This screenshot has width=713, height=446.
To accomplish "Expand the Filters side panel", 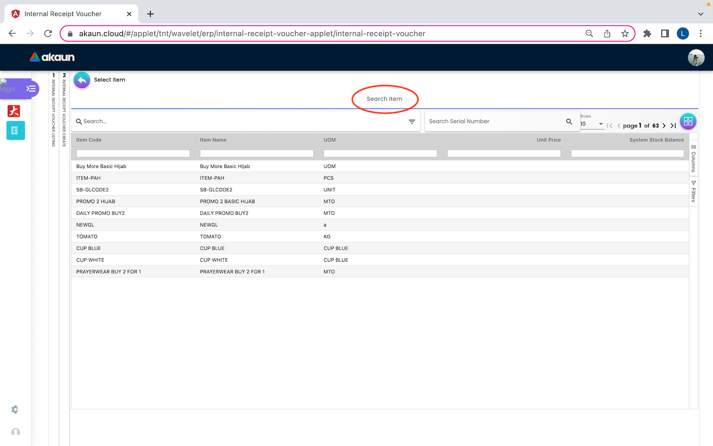I will click(x=693, y=192).
